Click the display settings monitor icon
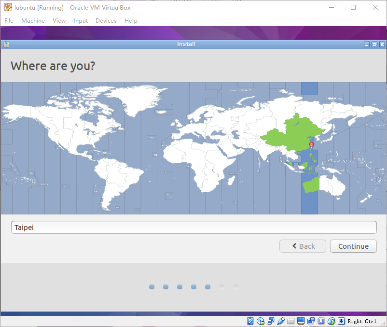The width and height of the screenshot is (387, 327). (301, 321)
